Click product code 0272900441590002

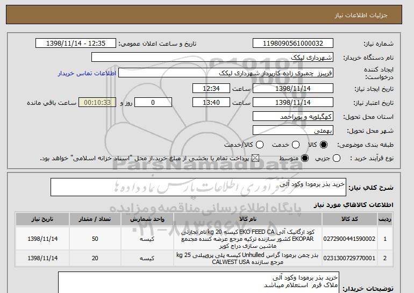pyautogui.click(x=349, y=239)
